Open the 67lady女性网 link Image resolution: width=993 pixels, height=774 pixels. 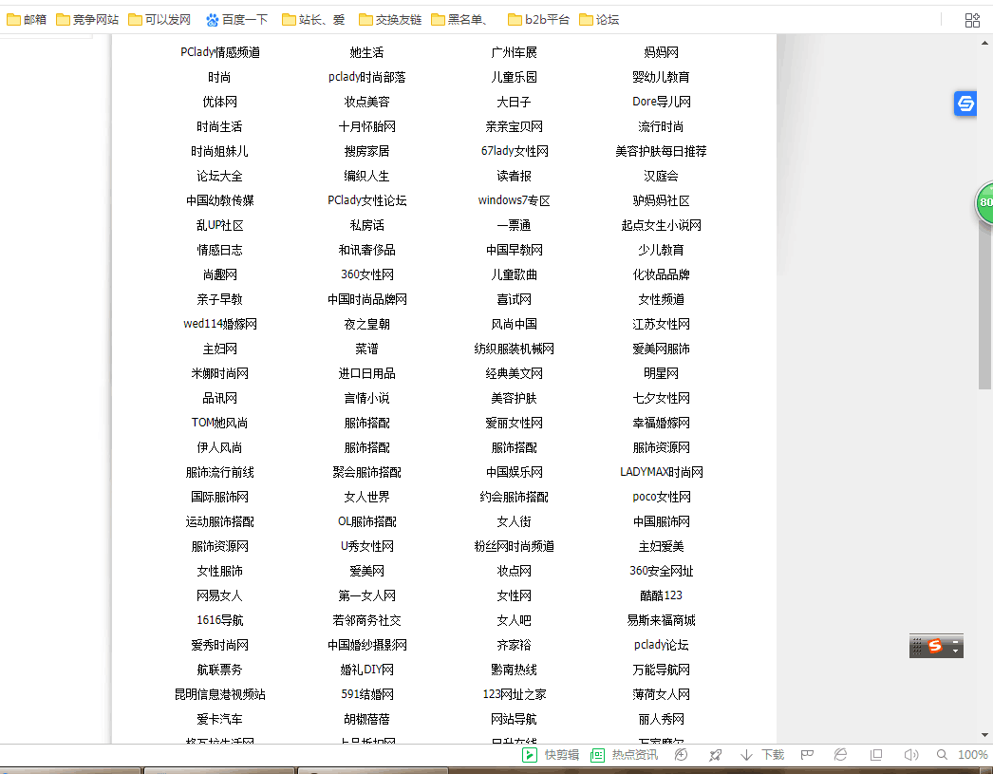coord(514,151)
